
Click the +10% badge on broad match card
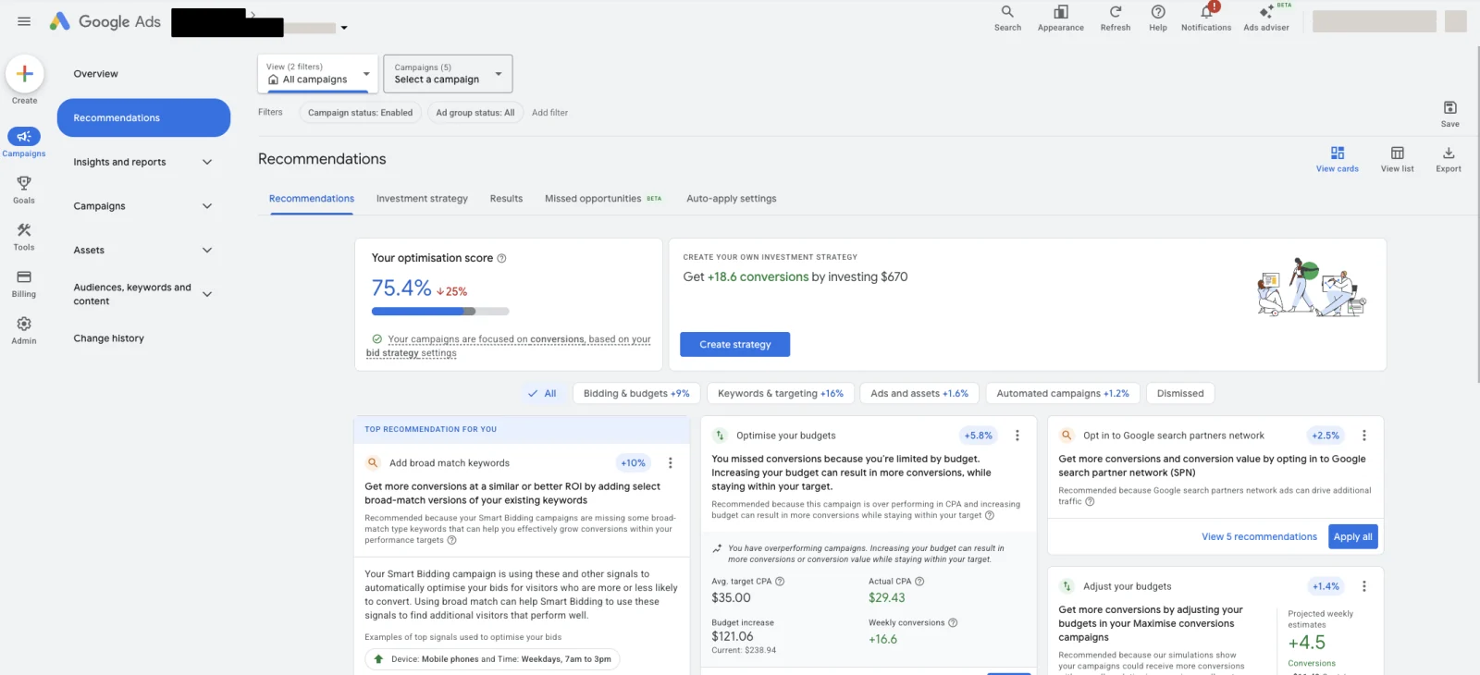pyautogui.click(x=634, y=463)
